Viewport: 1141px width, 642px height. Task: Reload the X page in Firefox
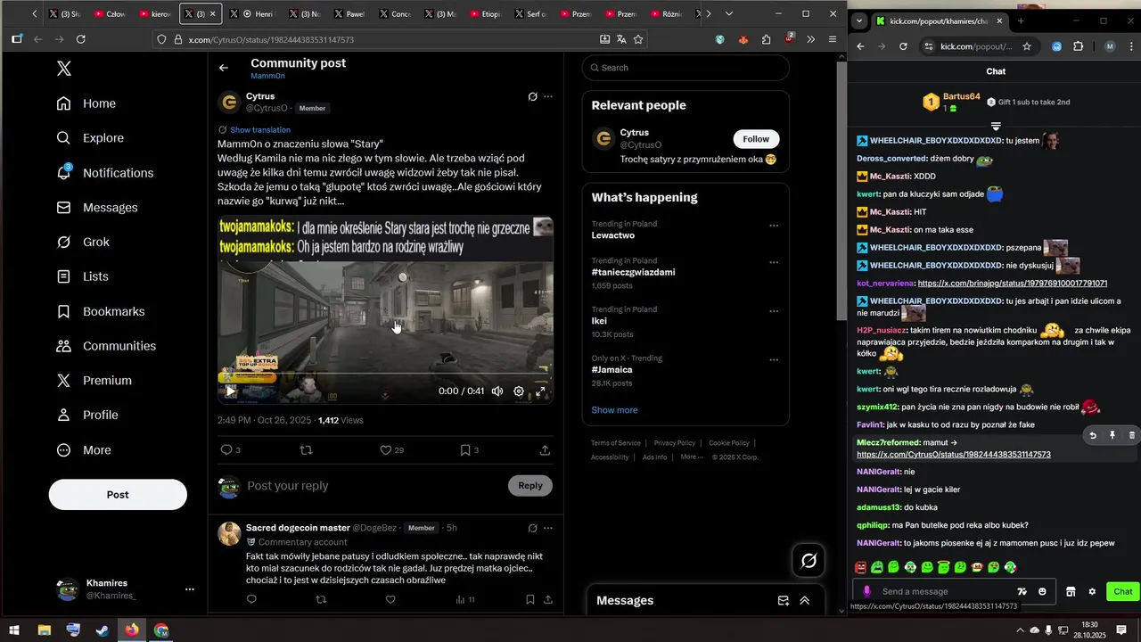tap(81, 39)
